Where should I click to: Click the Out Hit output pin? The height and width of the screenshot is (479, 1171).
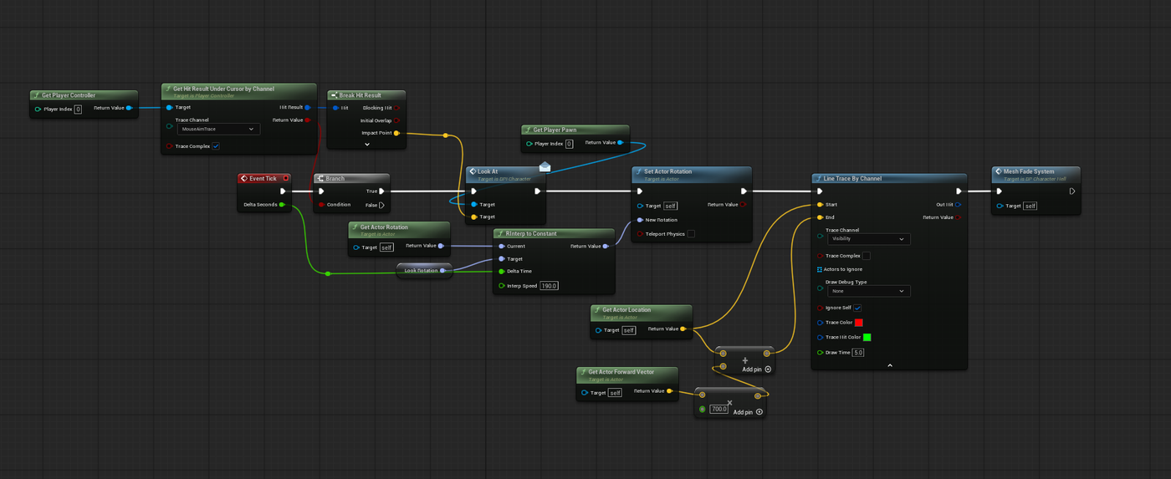pyautogui.click(x=959, y=204)
